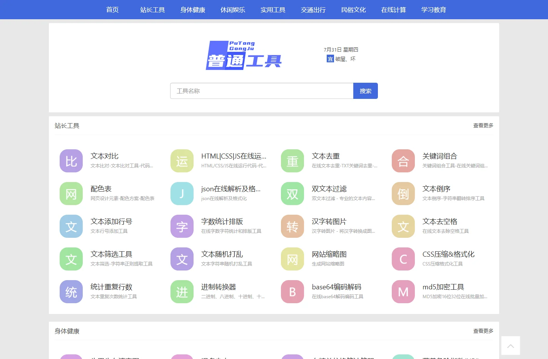Click the C icon for CSS压缩&格式化
This screenshot has width=548, height=359.
point(403,259)
